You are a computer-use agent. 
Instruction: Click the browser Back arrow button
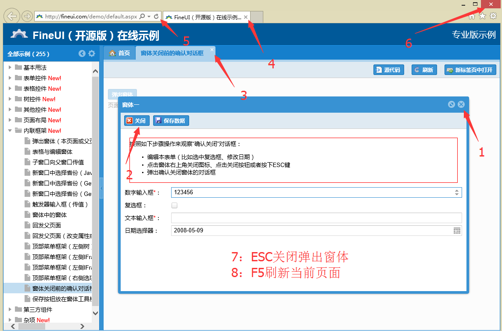coord(12,16)
